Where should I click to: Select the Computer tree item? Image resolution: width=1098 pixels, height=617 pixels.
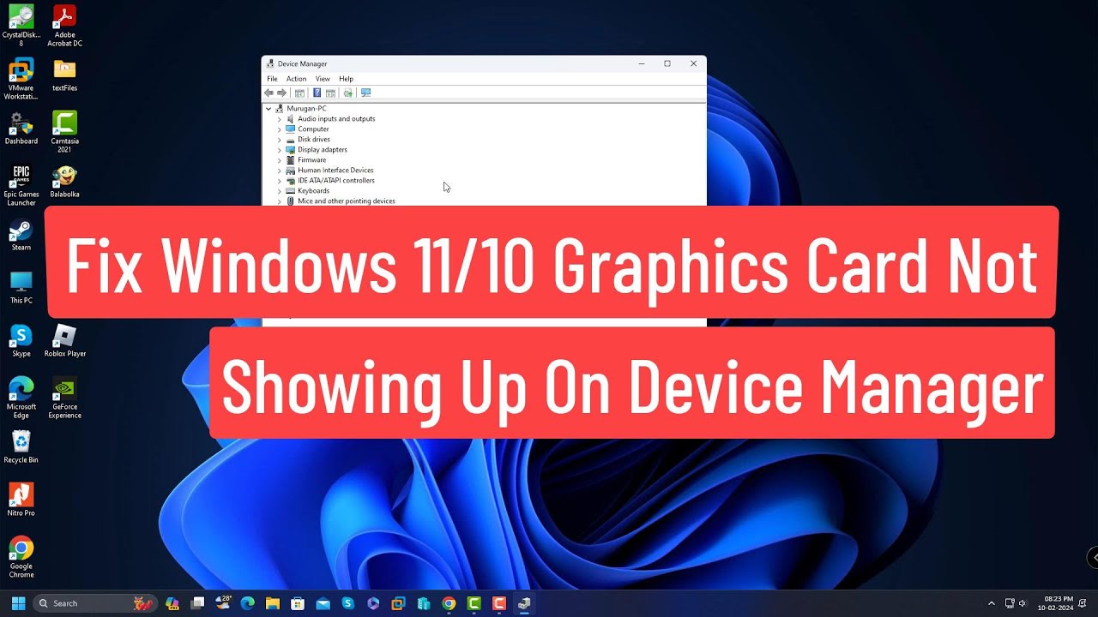(313, 129)
